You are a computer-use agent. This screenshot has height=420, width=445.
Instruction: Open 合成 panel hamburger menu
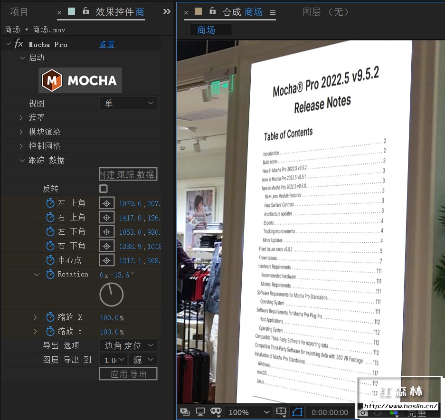[x=273, y=12]
